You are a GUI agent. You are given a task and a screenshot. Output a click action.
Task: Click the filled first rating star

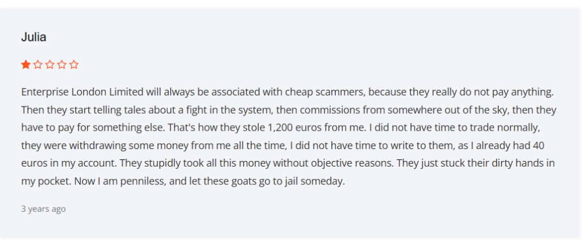(x=26, y=65)
